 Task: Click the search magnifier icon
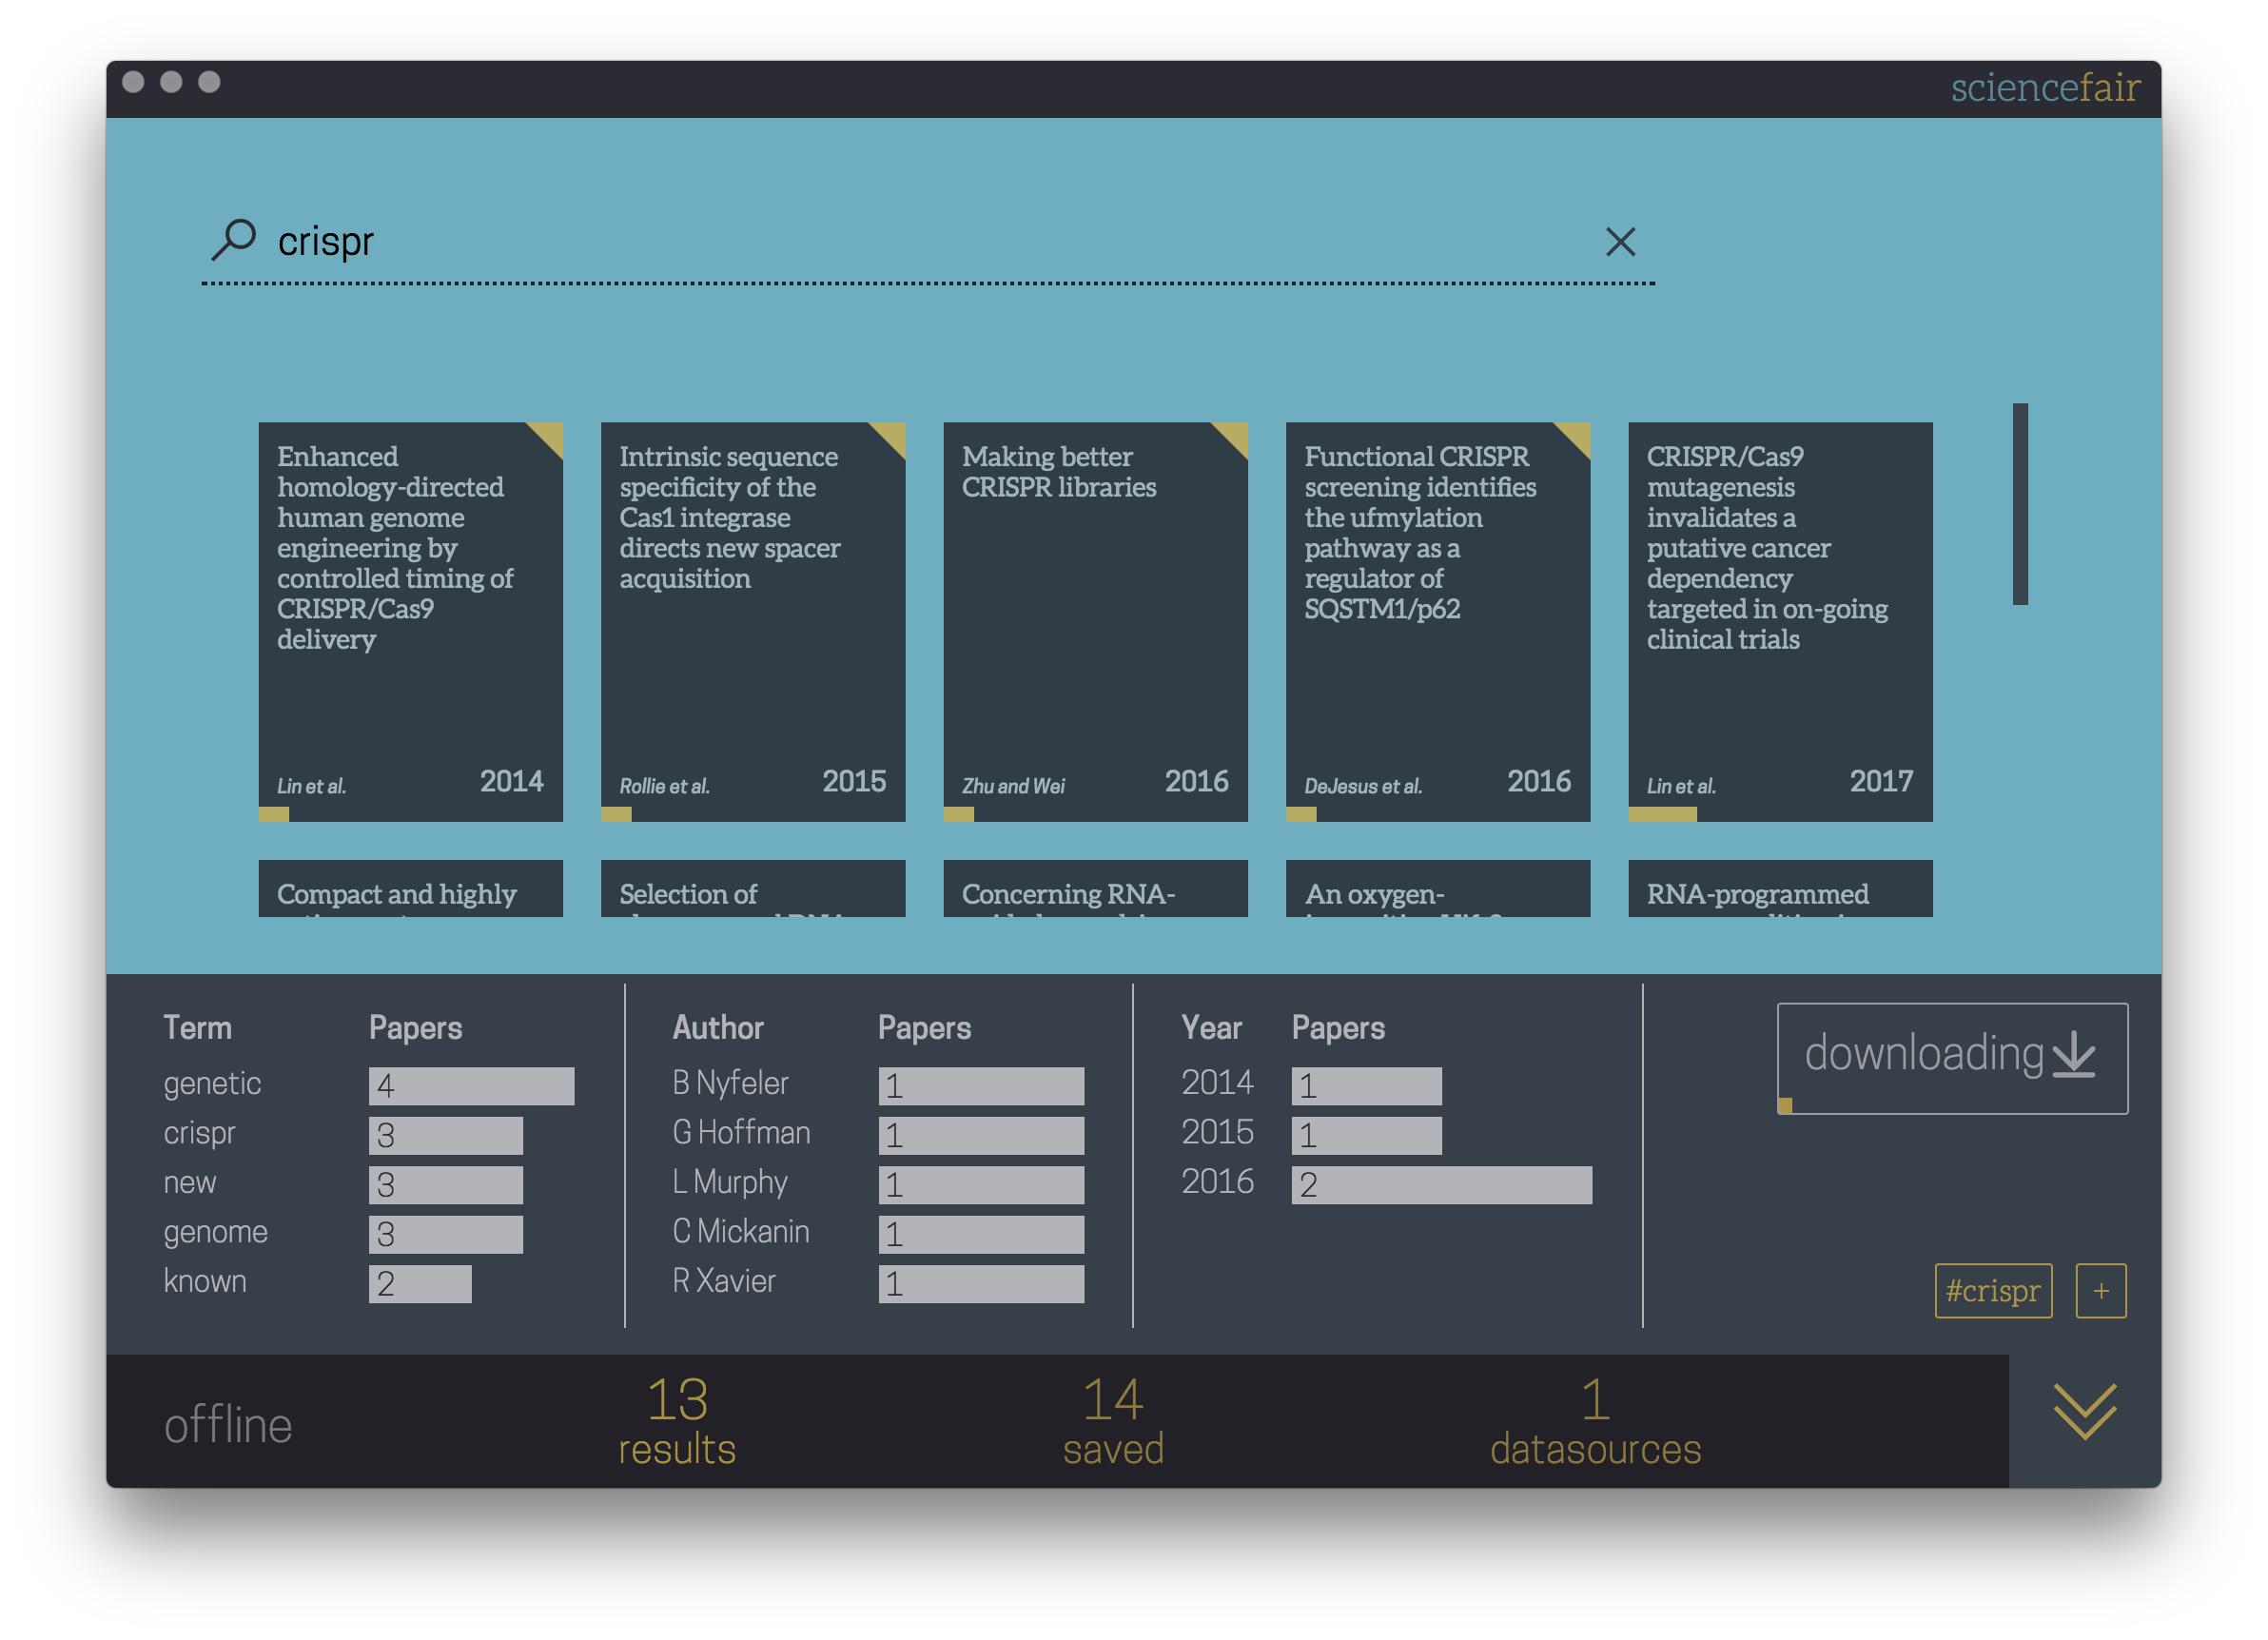pyautogui.click(x=234, y=240)
